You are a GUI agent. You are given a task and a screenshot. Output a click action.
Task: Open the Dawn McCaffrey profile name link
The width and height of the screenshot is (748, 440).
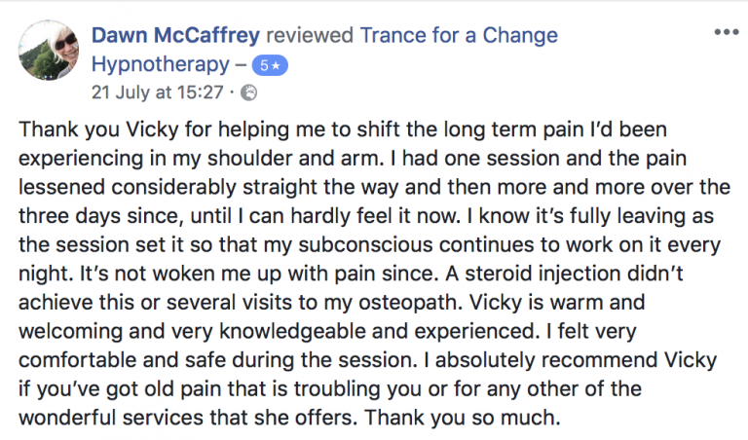click(x=175, y=35)
